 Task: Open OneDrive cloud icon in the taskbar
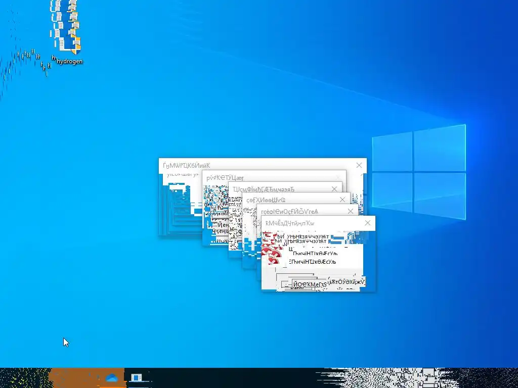pyautogui.click(x=112, y=378)
